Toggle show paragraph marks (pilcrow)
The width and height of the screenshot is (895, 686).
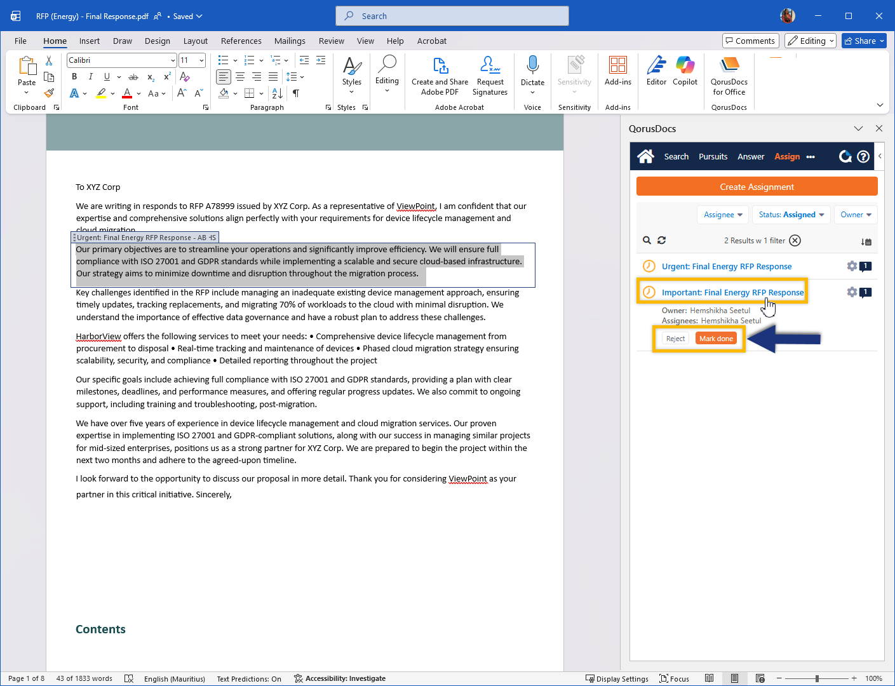coord(296,93)
